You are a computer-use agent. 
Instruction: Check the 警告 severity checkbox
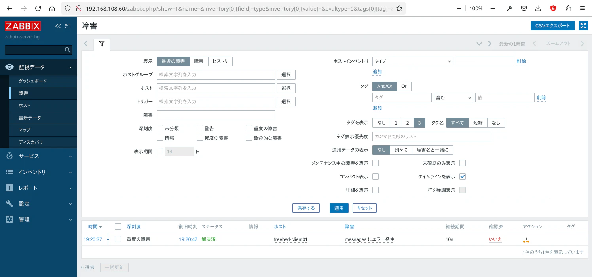coord(200,128)
